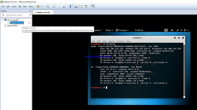Viewport: 197px width, 110px height.
Task: Open the Edit menu in VMware
Action: pos(8,7)
